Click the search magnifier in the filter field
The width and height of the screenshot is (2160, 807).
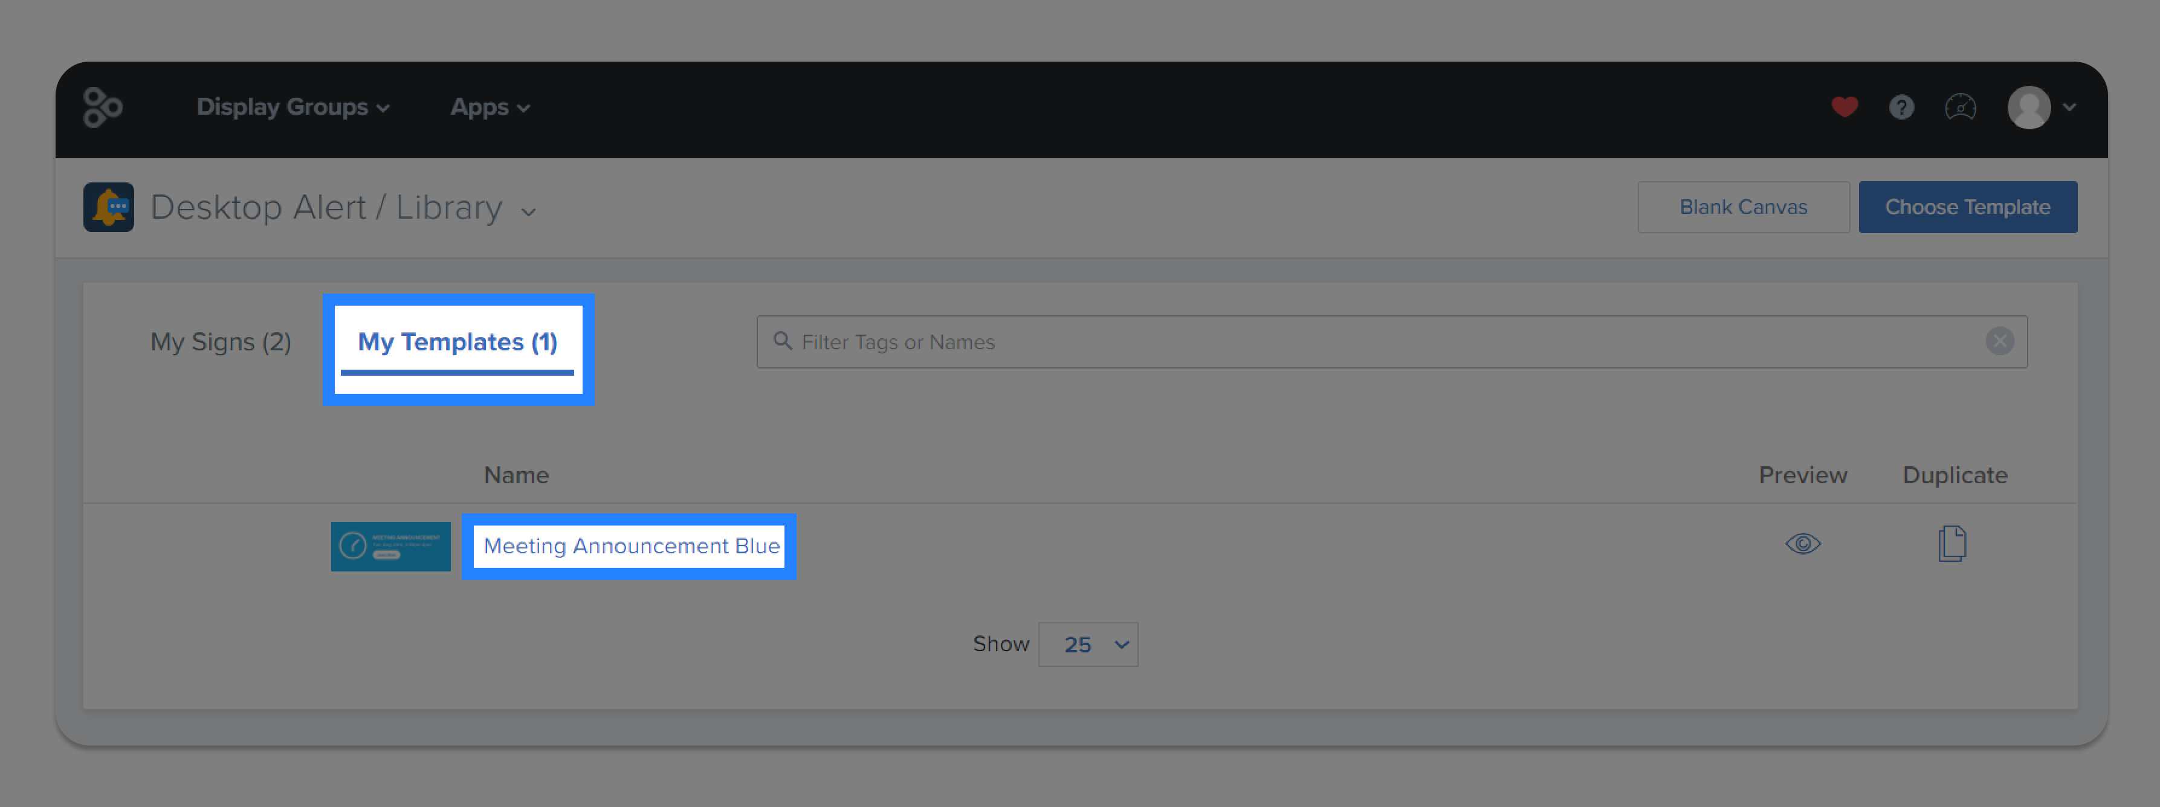(x=782, y=341)
